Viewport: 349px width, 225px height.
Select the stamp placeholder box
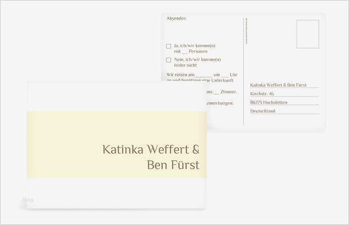tap(308, 34)
